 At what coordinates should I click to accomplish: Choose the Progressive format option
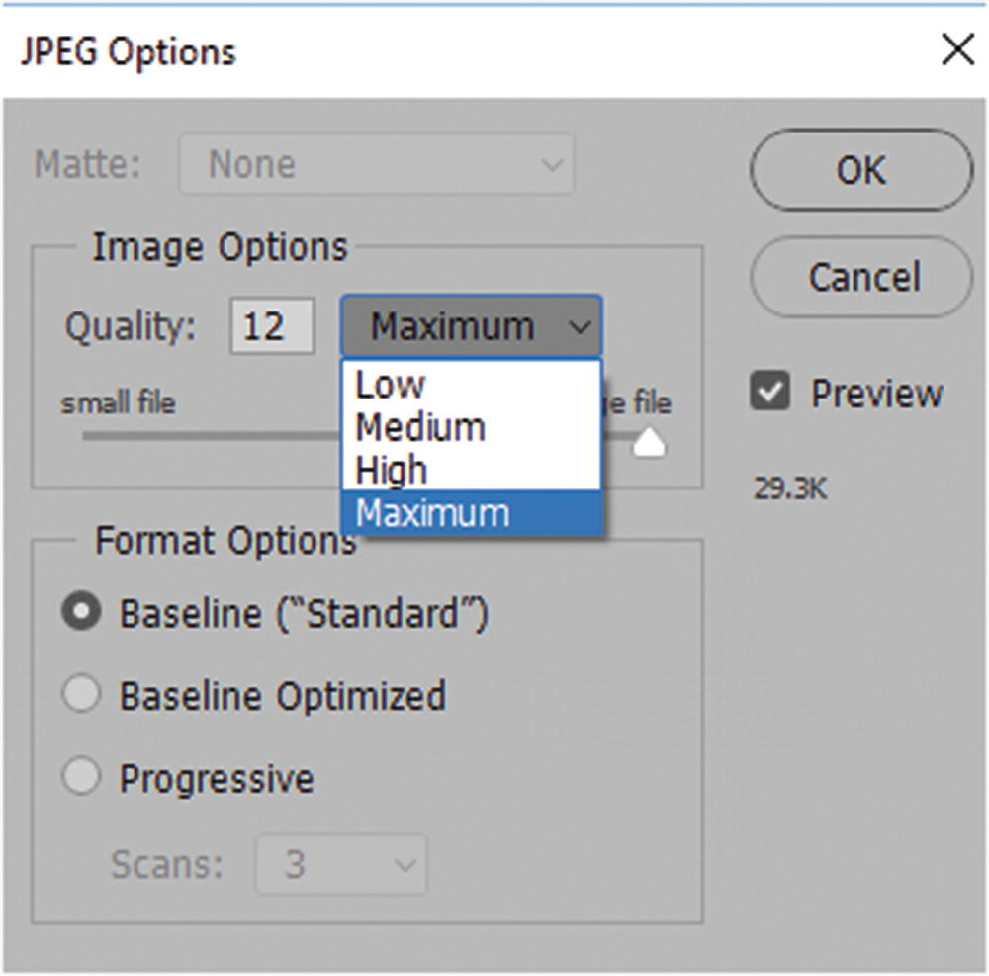[x=81, y=778]
